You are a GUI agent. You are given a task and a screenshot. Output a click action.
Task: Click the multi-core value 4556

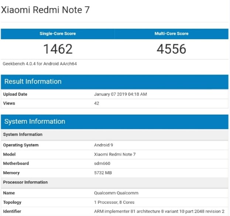tap(171, 49)
